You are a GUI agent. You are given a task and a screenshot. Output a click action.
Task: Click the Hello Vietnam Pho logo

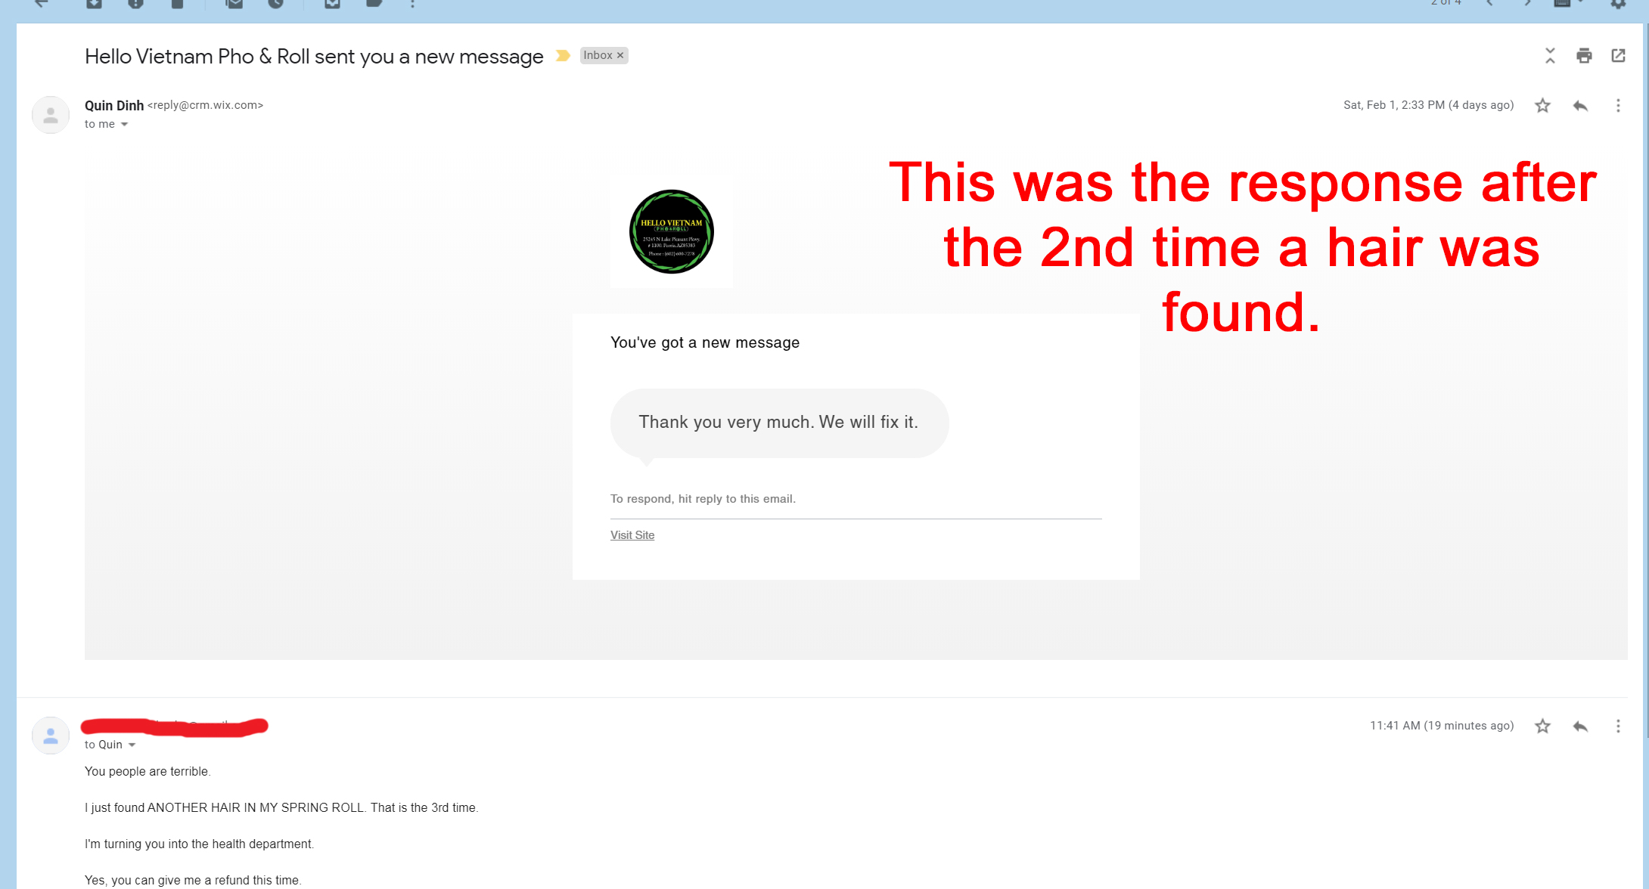coord(672,233)
